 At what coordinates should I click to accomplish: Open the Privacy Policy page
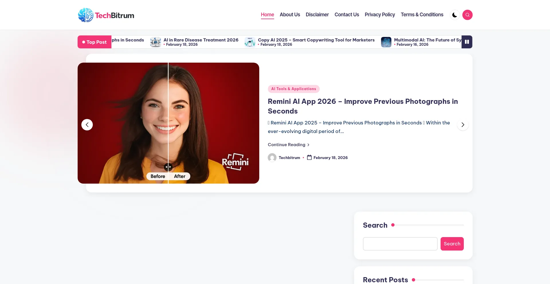point(380,15)
